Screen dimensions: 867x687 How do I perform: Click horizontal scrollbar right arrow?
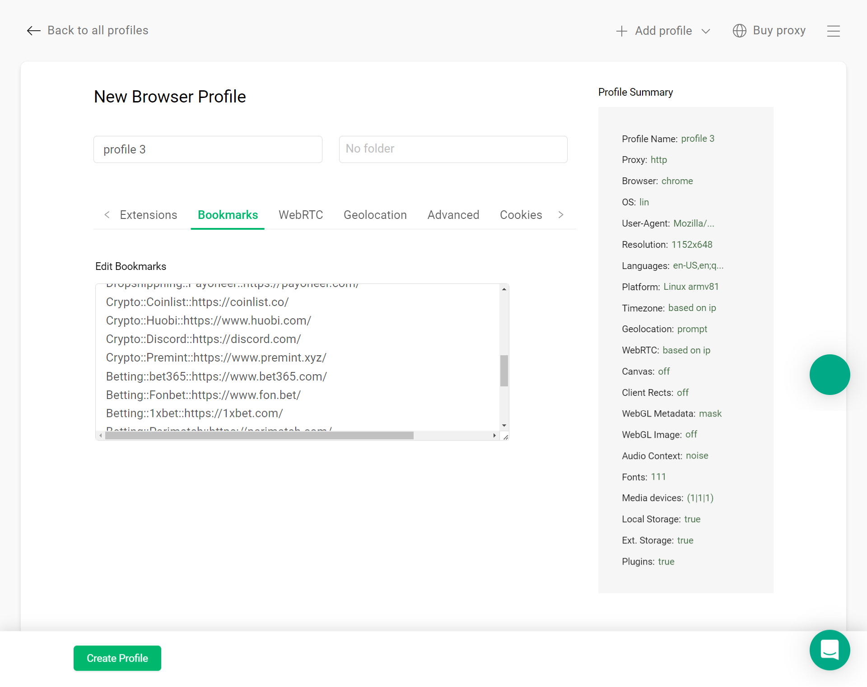tap(494, 436)
